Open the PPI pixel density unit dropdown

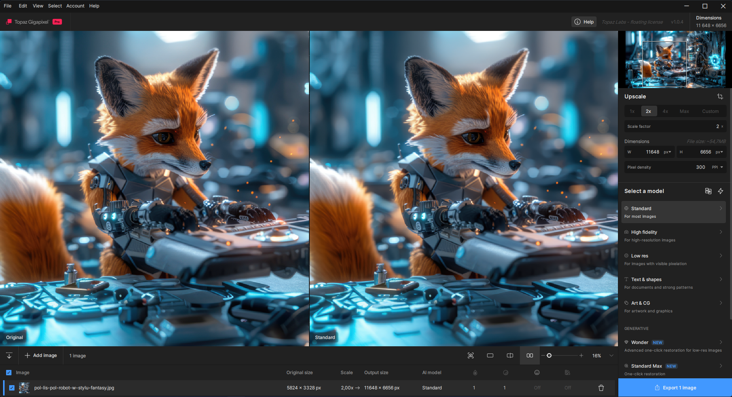point(718,167)
